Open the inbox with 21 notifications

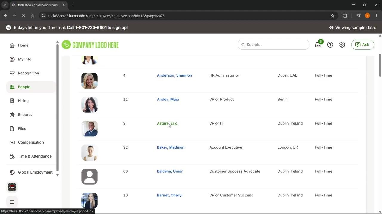(318, 45)
